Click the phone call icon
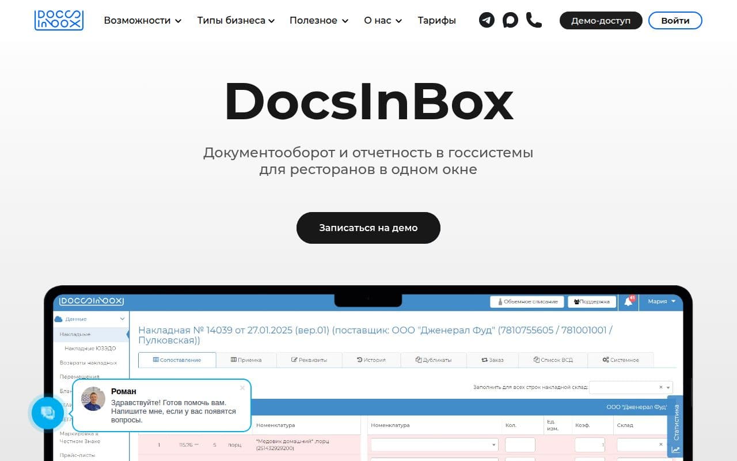Viewport: 737px width, 461px height. (534, 20)
